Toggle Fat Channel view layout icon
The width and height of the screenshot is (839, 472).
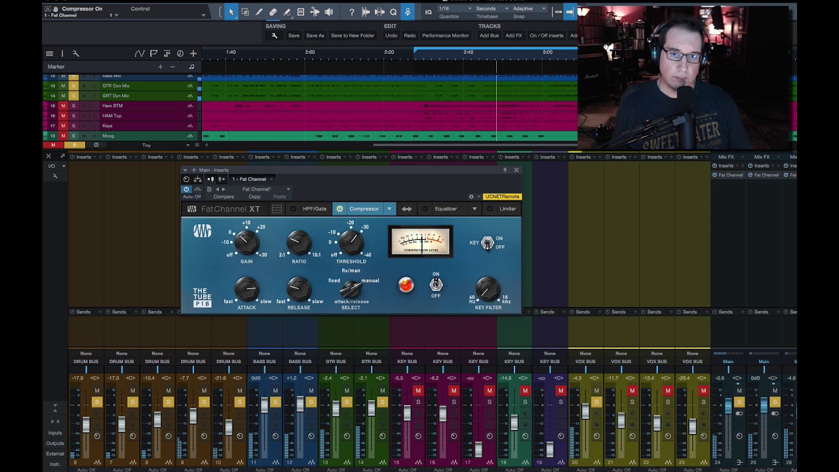[277, 209]
